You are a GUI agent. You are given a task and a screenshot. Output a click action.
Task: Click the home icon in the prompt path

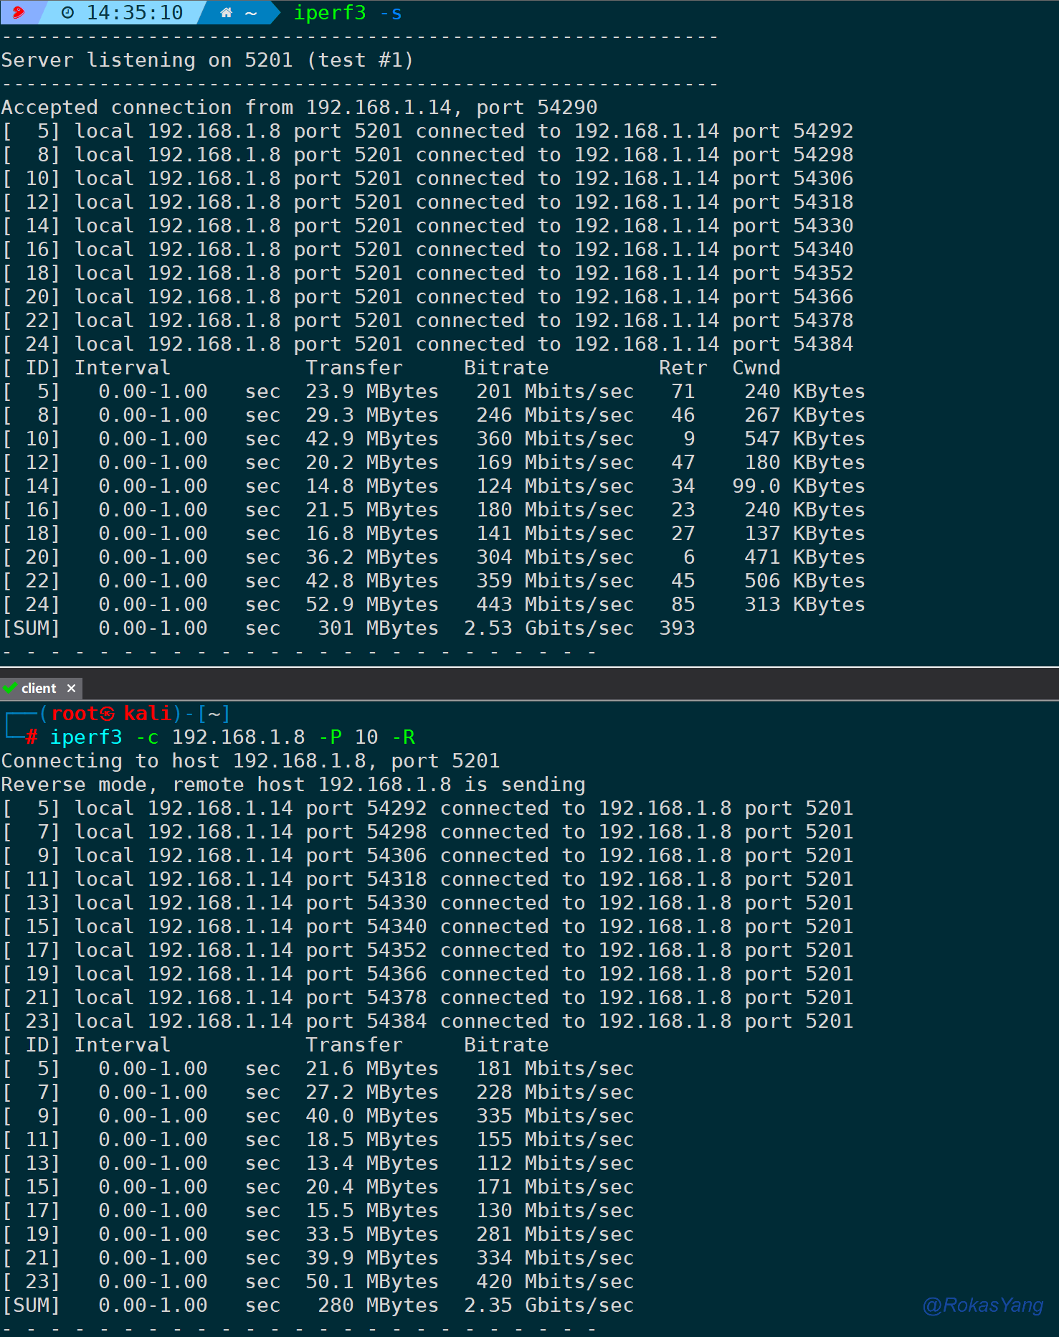[226, 13]
